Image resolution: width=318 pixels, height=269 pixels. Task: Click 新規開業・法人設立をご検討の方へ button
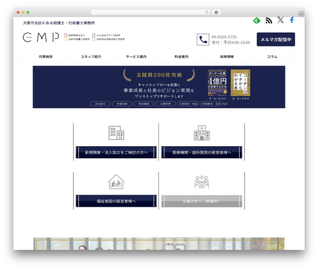[116, 152]
